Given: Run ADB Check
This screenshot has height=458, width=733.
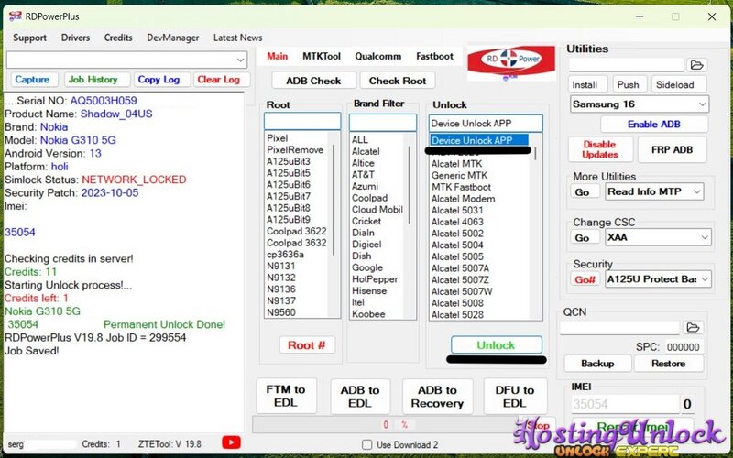Looking at the screenshot, I should click(313, 81).
